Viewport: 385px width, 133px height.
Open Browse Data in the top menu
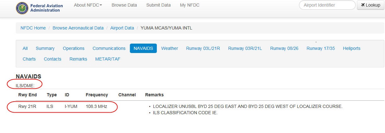pos(124,5)
